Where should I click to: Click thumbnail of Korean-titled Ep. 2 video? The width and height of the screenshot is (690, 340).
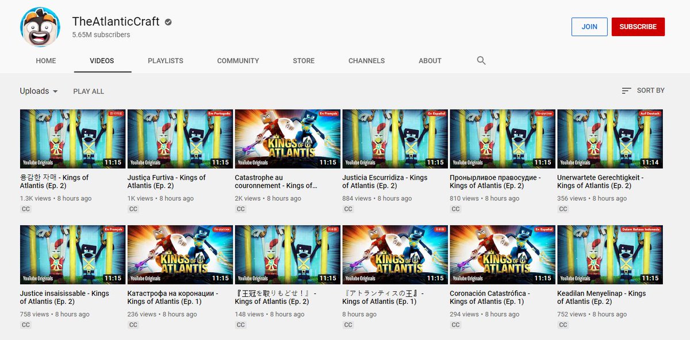72,139
